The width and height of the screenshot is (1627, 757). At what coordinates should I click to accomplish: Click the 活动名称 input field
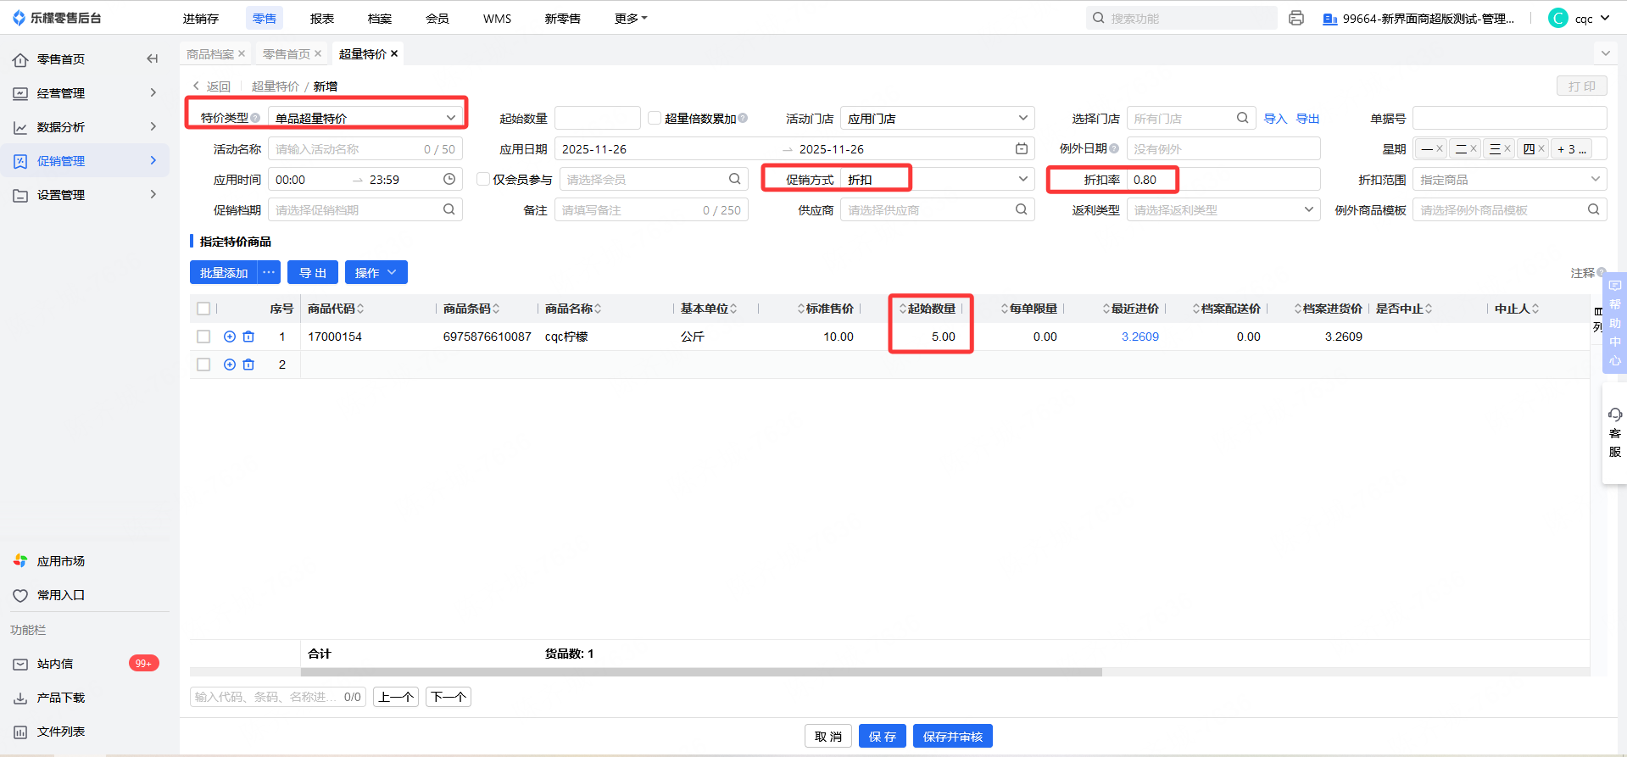[365, 148]
